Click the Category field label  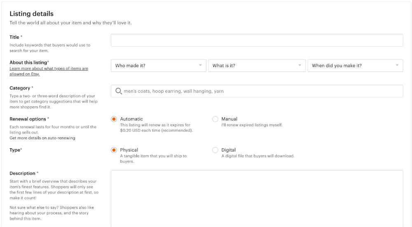pos(20,88)
